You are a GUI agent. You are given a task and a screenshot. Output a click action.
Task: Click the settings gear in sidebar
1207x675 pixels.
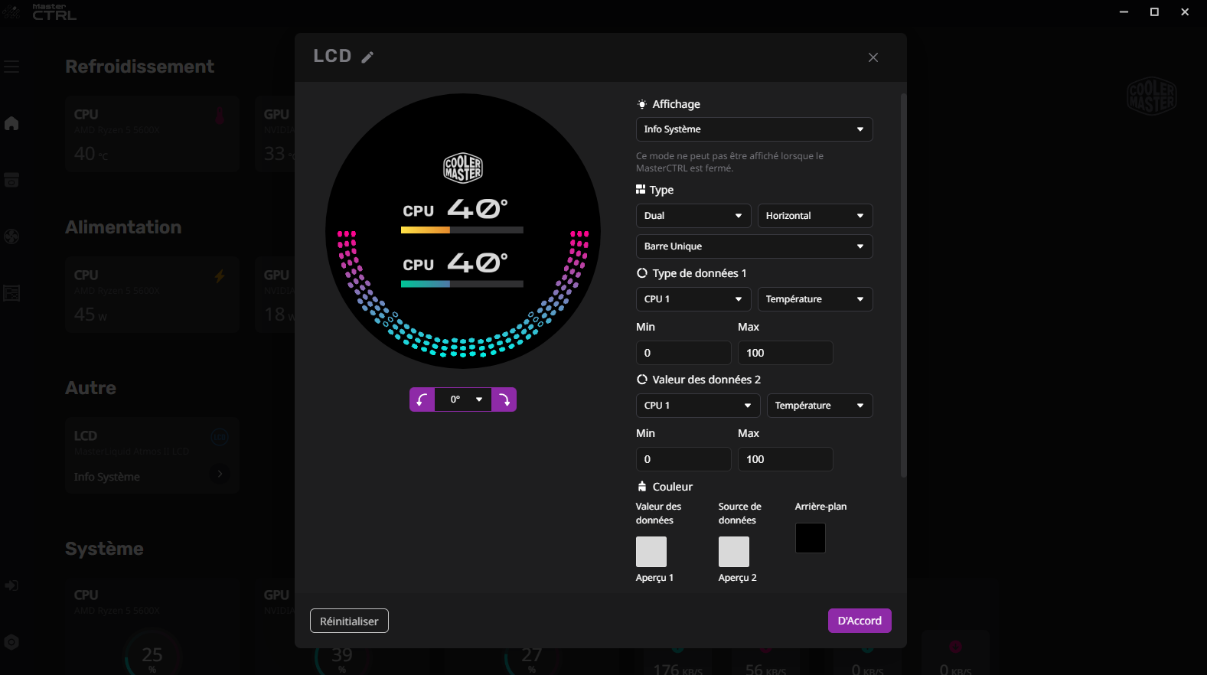click(11, 642)
